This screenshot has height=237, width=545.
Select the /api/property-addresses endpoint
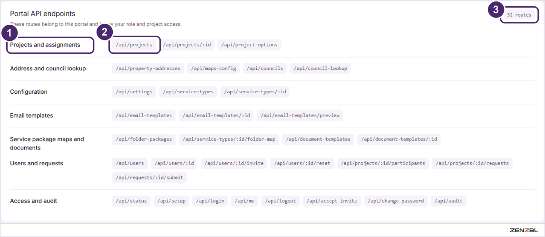[x=148, y=69]
